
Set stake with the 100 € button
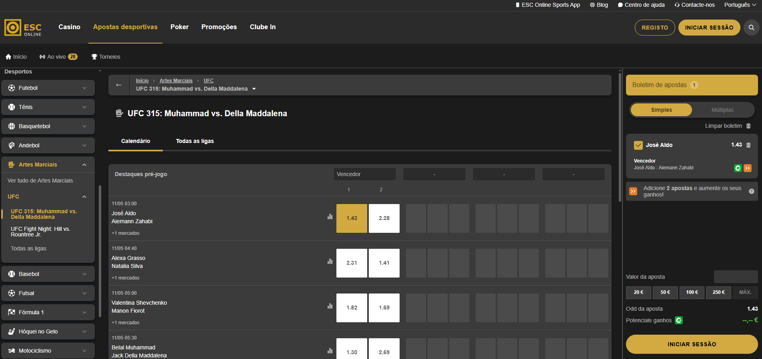(692, 292)
